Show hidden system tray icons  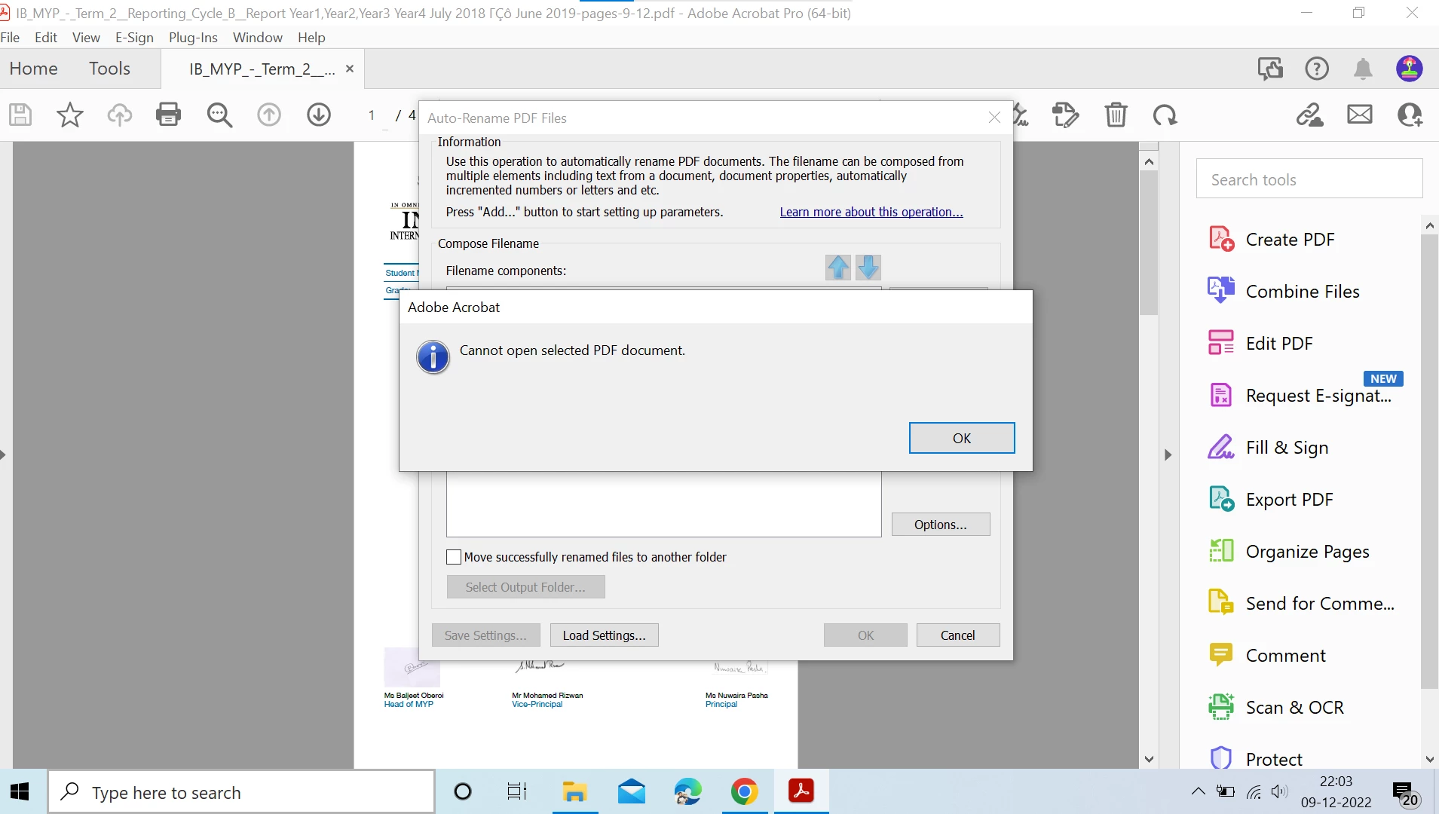[x=1198, y=791]
